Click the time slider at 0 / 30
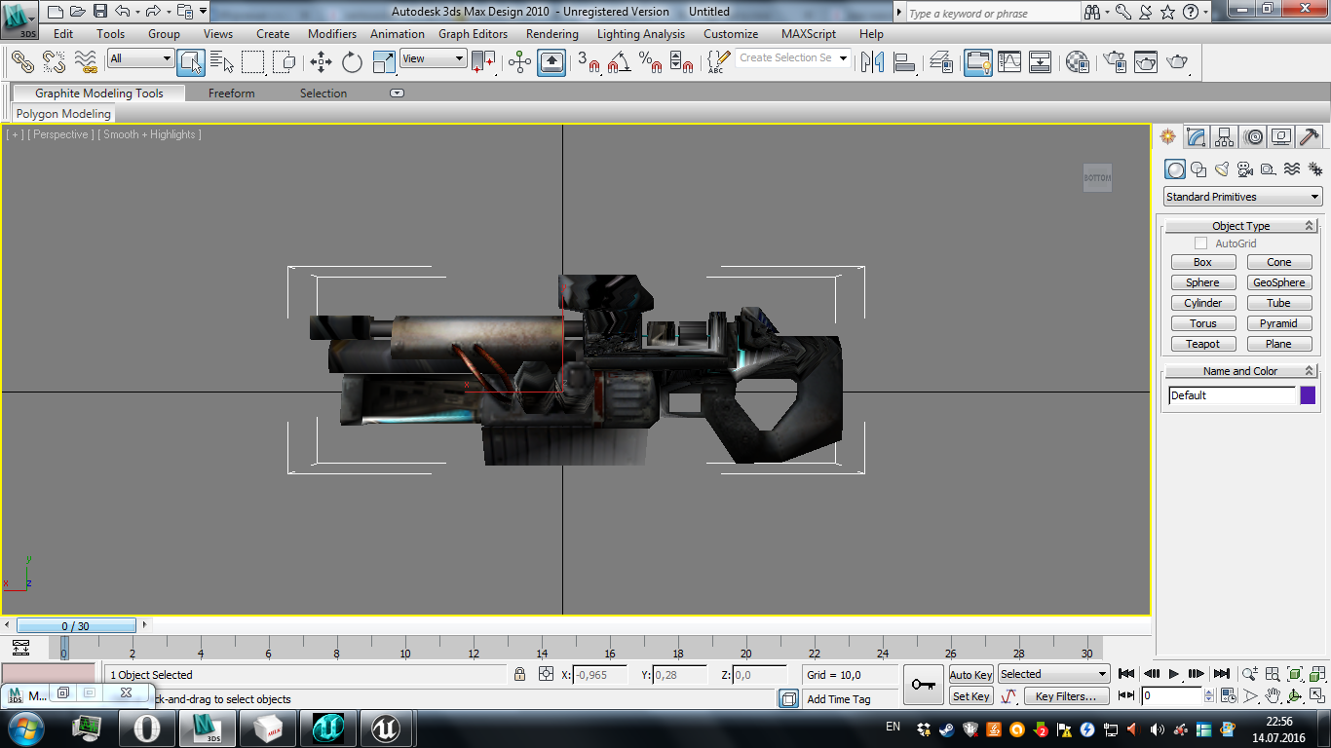This screenshot has height=748, width=1331. [x=76, y=626]
